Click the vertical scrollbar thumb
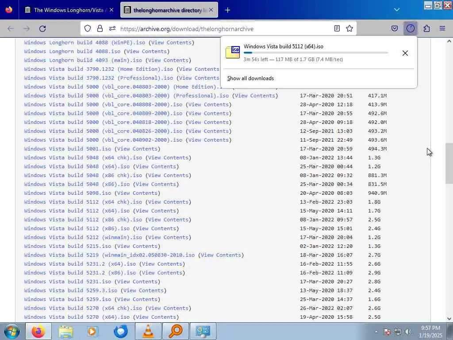The width and height of the screenshot is (453, 340). 449,163
